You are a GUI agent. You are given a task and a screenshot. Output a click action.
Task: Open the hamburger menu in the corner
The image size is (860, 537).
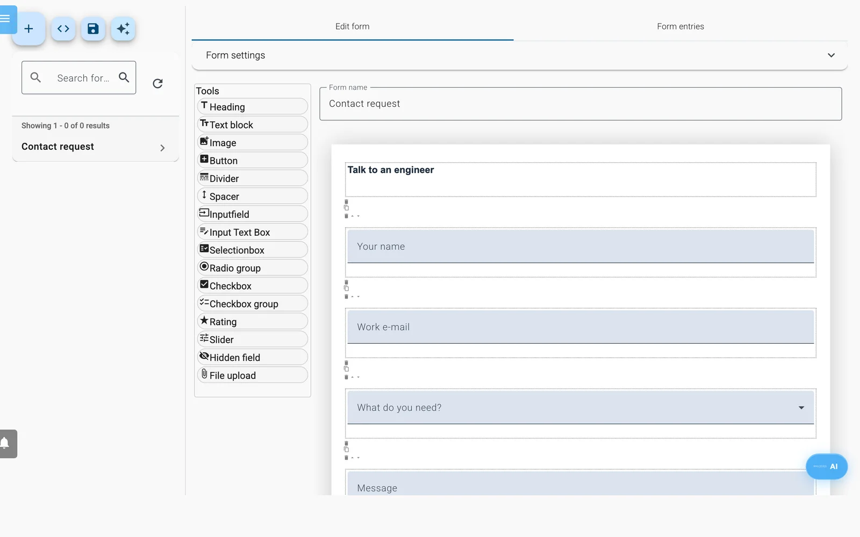click(6, 19)
